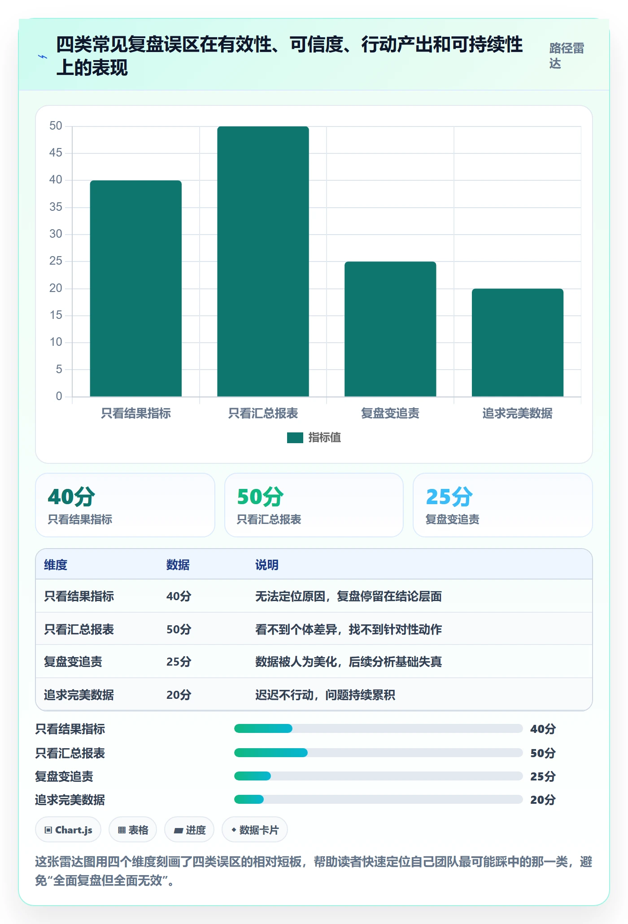This screenshot has width=628, height=924.
Task: Select table cell 只看结果指标 in first row
Action: pyautogui.click(x=79, y=596)
